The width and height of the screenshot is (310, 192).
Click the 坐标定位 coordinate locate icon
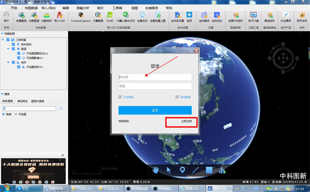pyautogui.click(x=217, y=15)
